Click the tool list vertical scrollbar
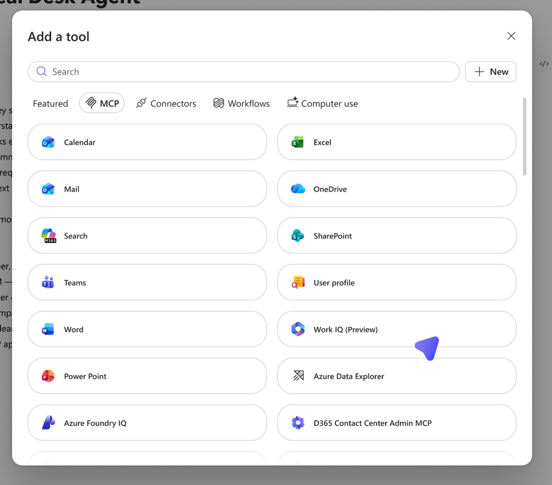 pyautogui.click(x=525, y=136)
